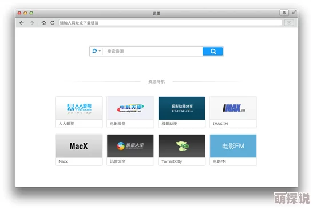This screenshot has width=313, height=209.
Task: Zoom the window with the green button
Action: point(31,13)
